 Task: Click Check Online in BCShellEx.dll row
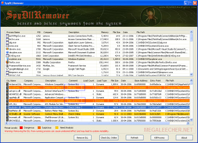click(x=75, y=114)
